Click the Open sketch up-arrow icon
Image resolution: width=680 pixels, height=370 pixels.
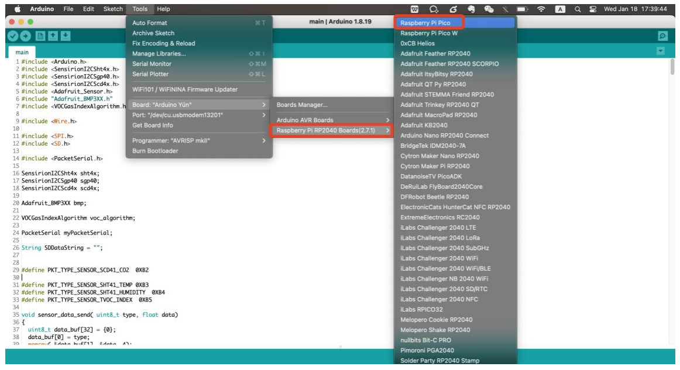(x=54, y=36)
